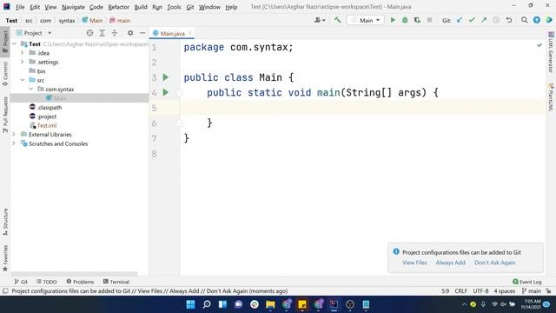This screenshot has width=556, height=313.
Task: Open the Terminal tool window
Action: tap(116, 282)
